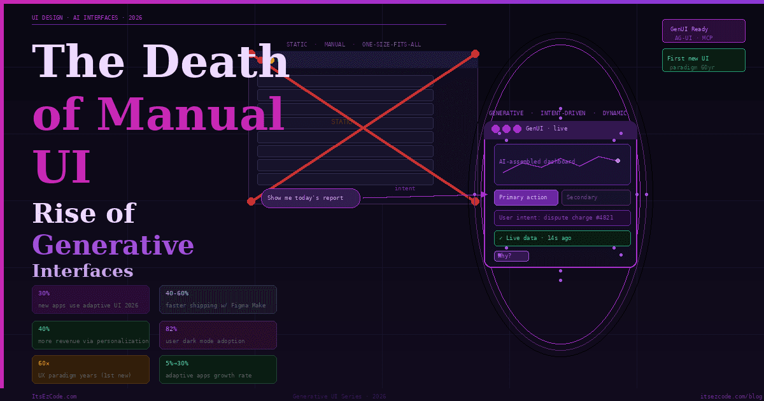This screenshot has width=764, height=401.
Task: Open the ItsEzCode.com link
Action: (54, 395)
